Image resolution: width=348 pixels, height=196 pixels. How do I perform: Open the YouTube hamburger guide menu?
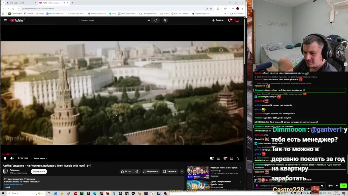pyautogui.click(x=5, y=20)
